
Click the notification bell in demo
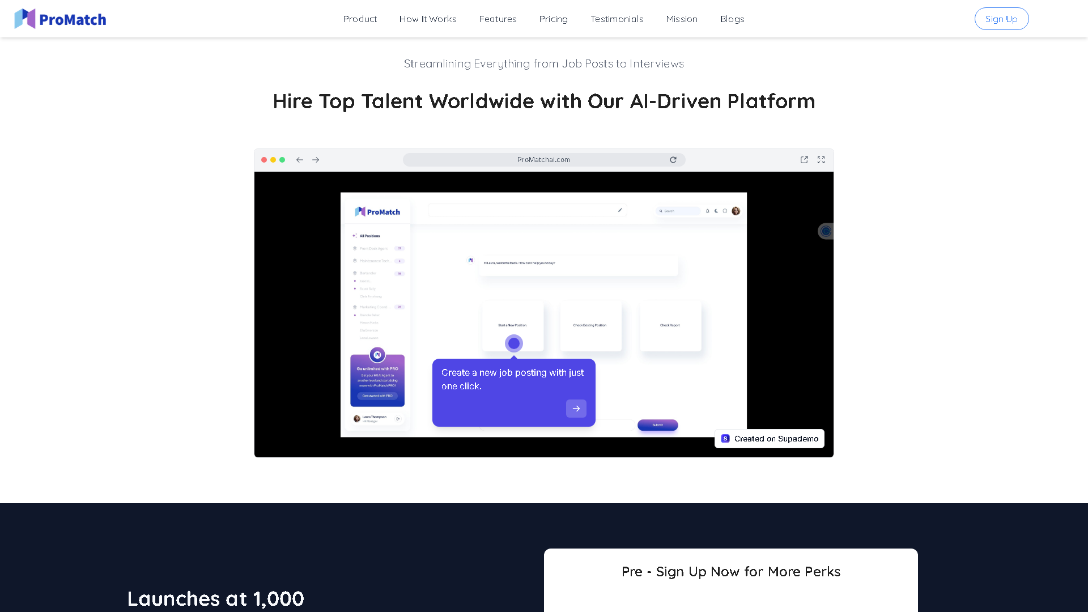(707, 211)
